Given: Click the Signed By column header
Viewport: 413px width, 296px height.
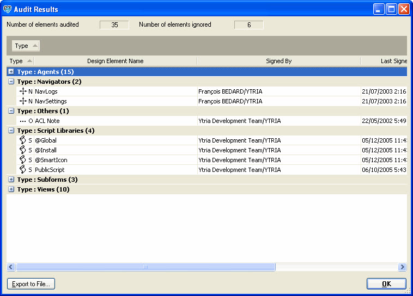Looking at the screenshot, I should pos(278,61).
